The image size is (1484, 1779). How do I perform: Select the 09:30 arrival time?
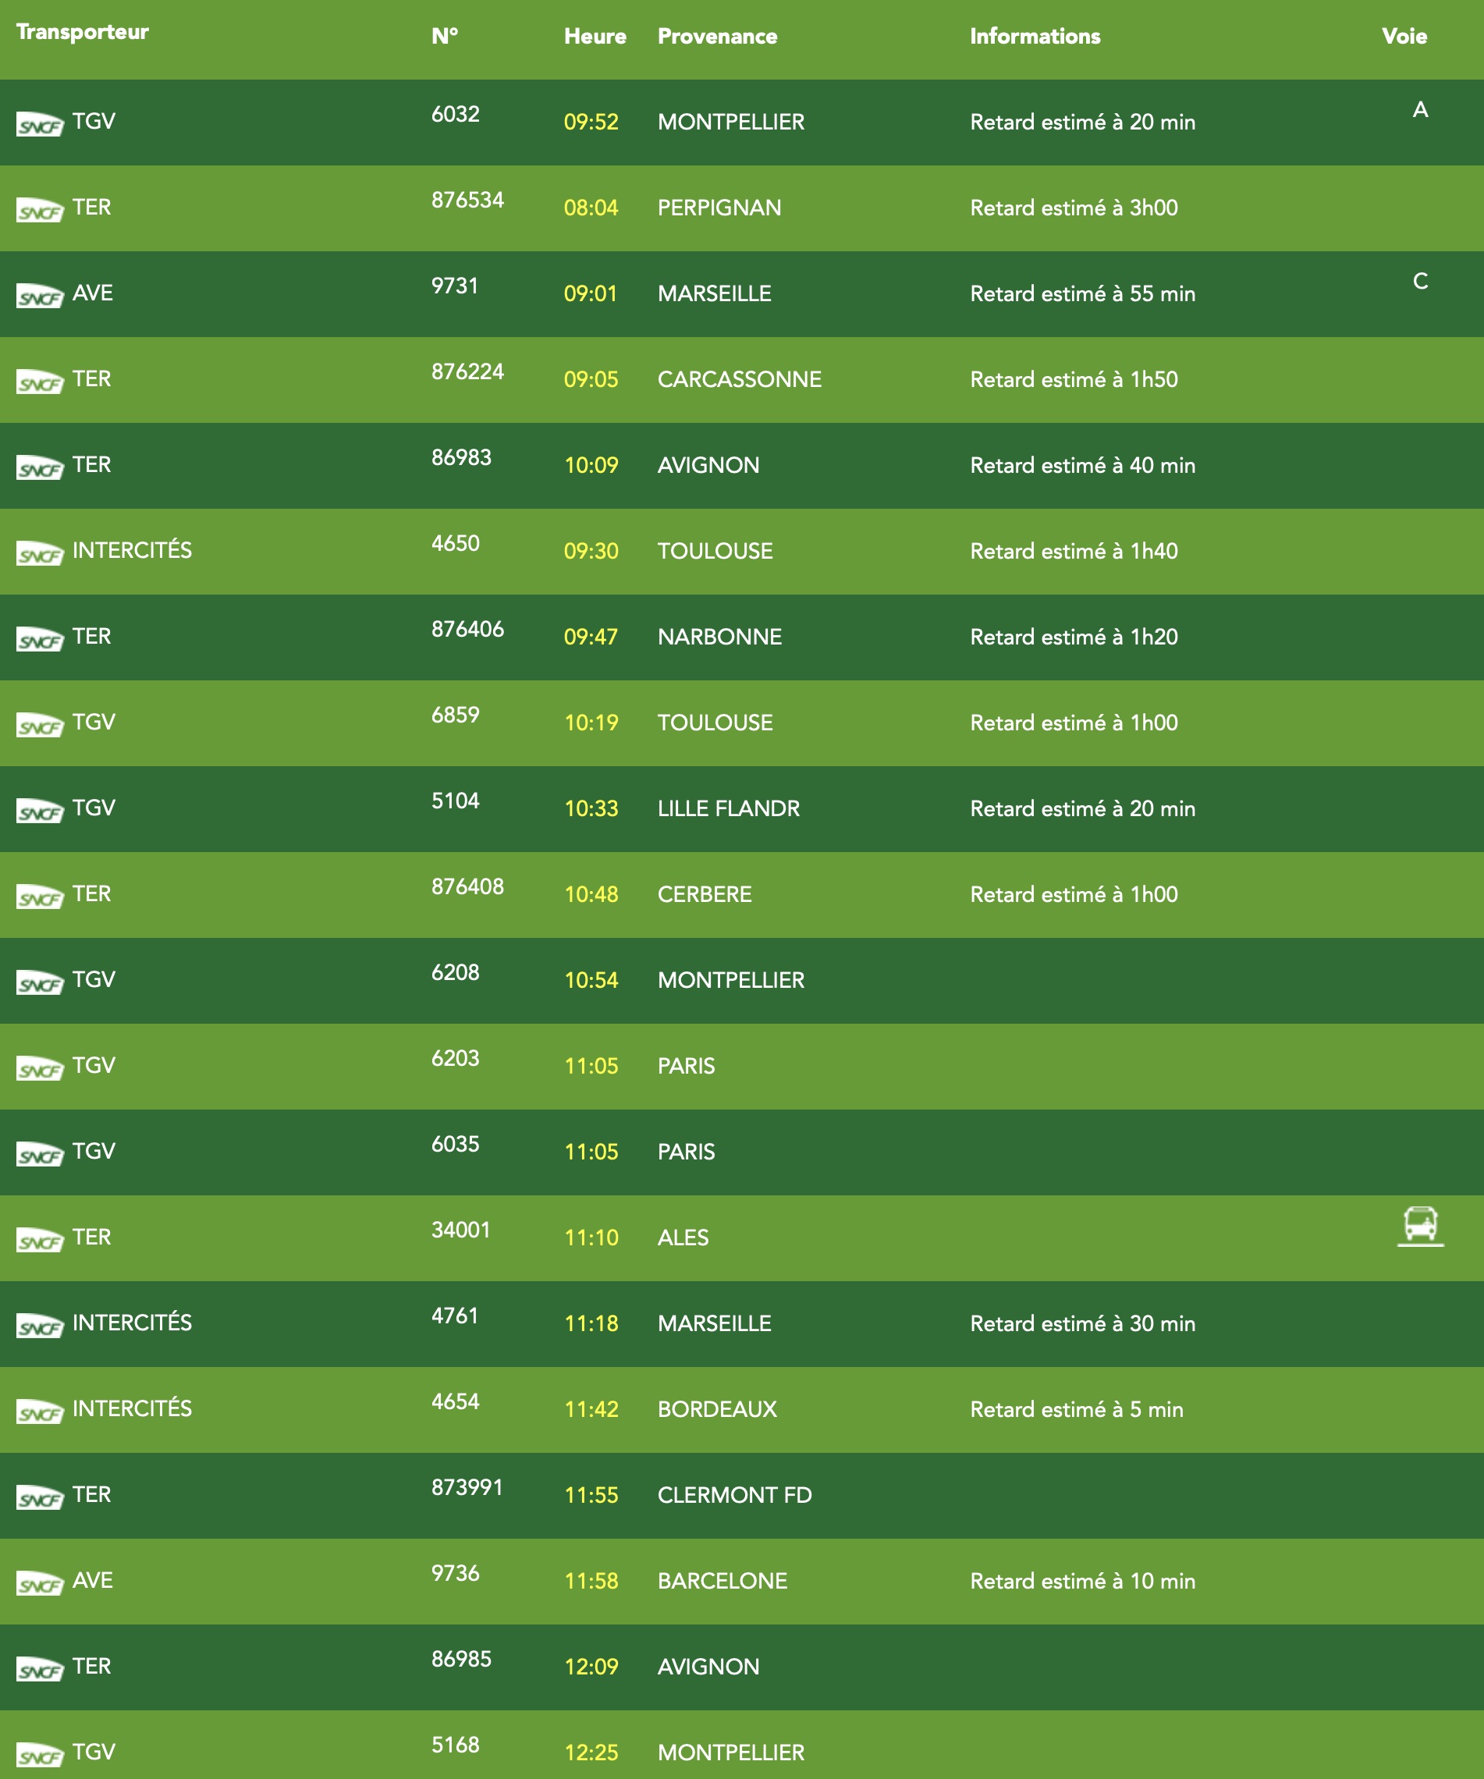coord(591,552)
